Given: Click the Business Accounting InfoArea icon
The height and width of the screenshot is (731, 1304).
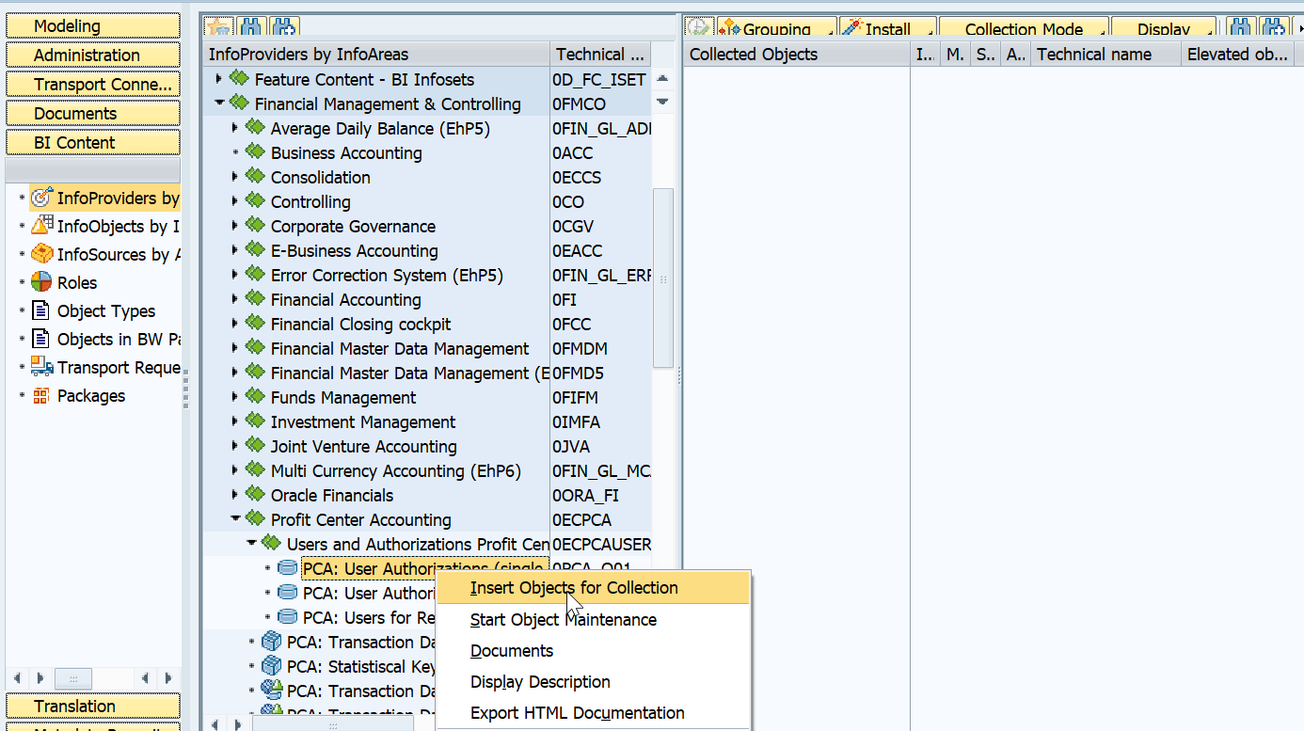Looking at the screenshot, I should click(x=255, y=151).
